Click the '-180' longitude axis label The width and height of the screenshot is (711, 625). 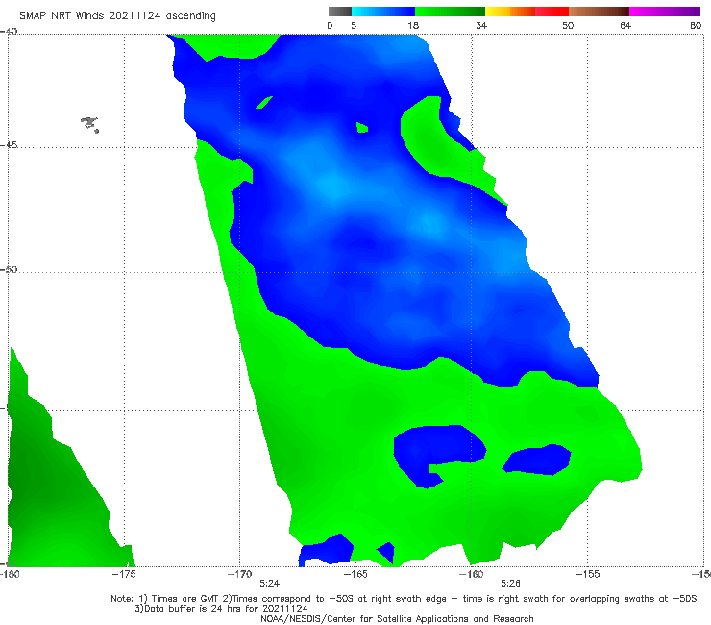[x=10, y=574]
